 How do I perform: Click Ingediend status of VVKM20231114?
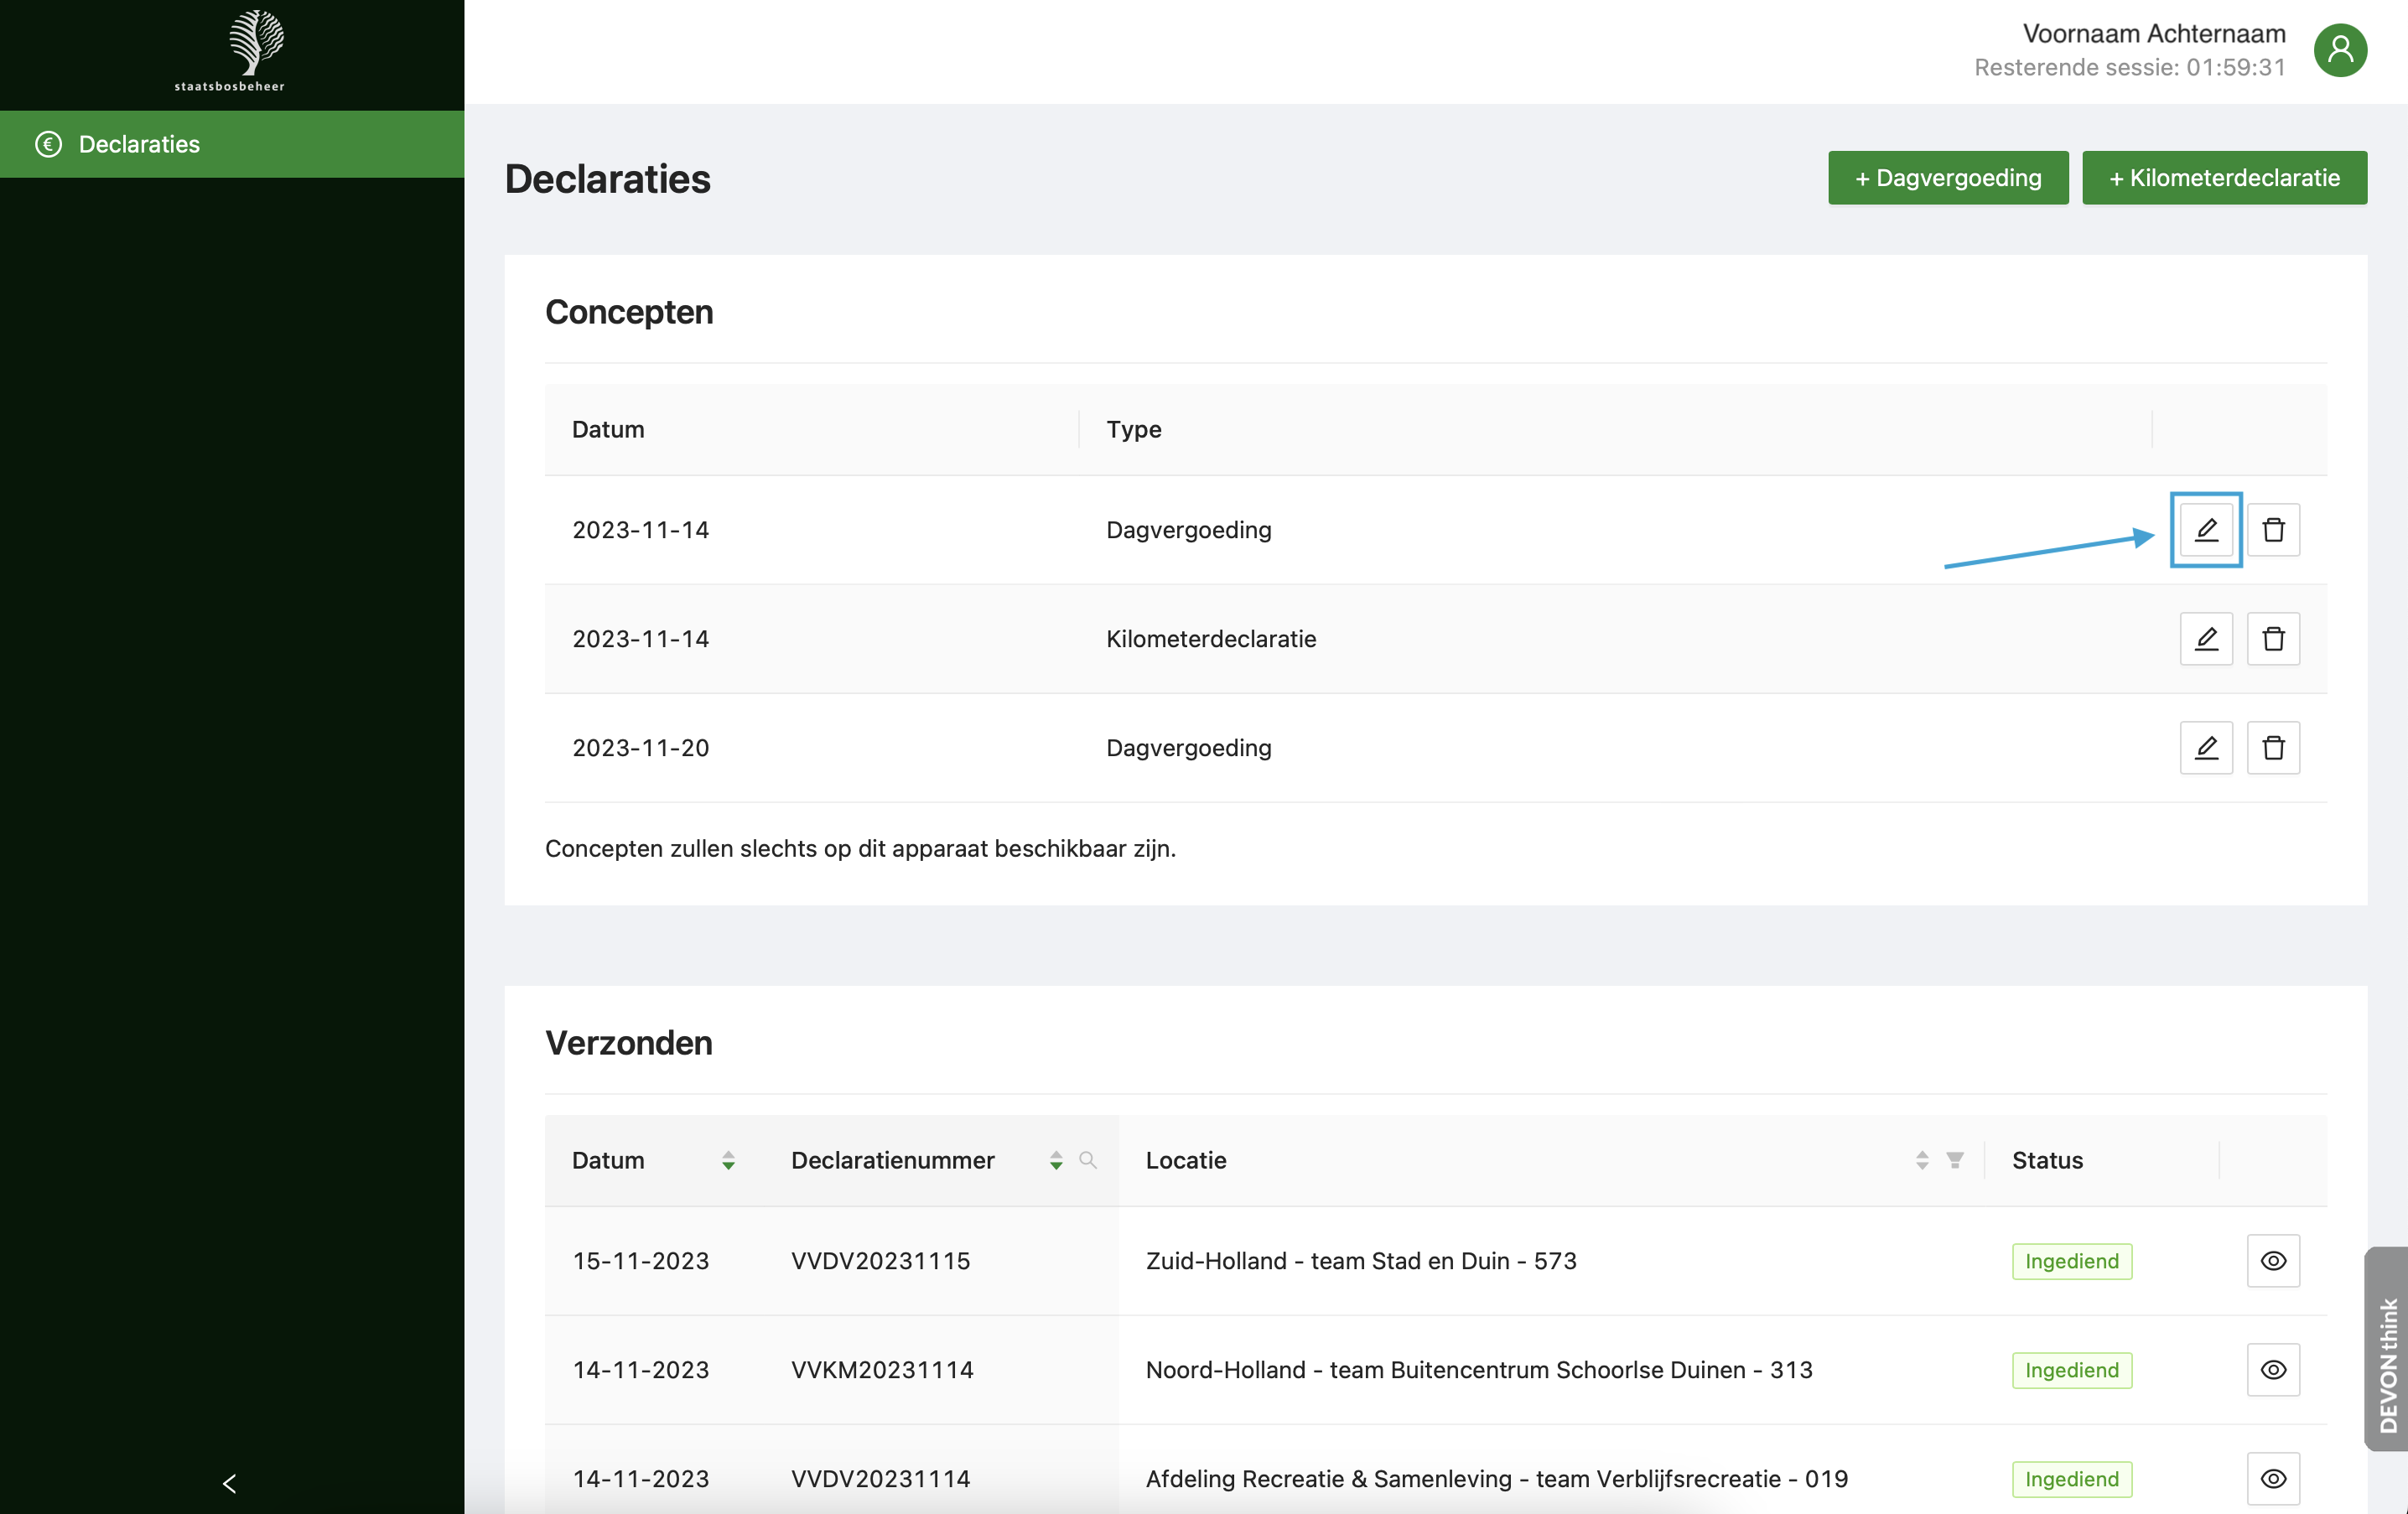click(2071, 1370)
